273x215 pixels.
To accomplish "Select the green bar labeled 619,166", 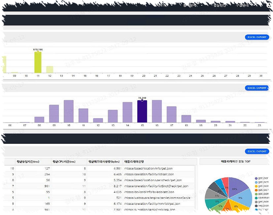I will click(38, 62).
